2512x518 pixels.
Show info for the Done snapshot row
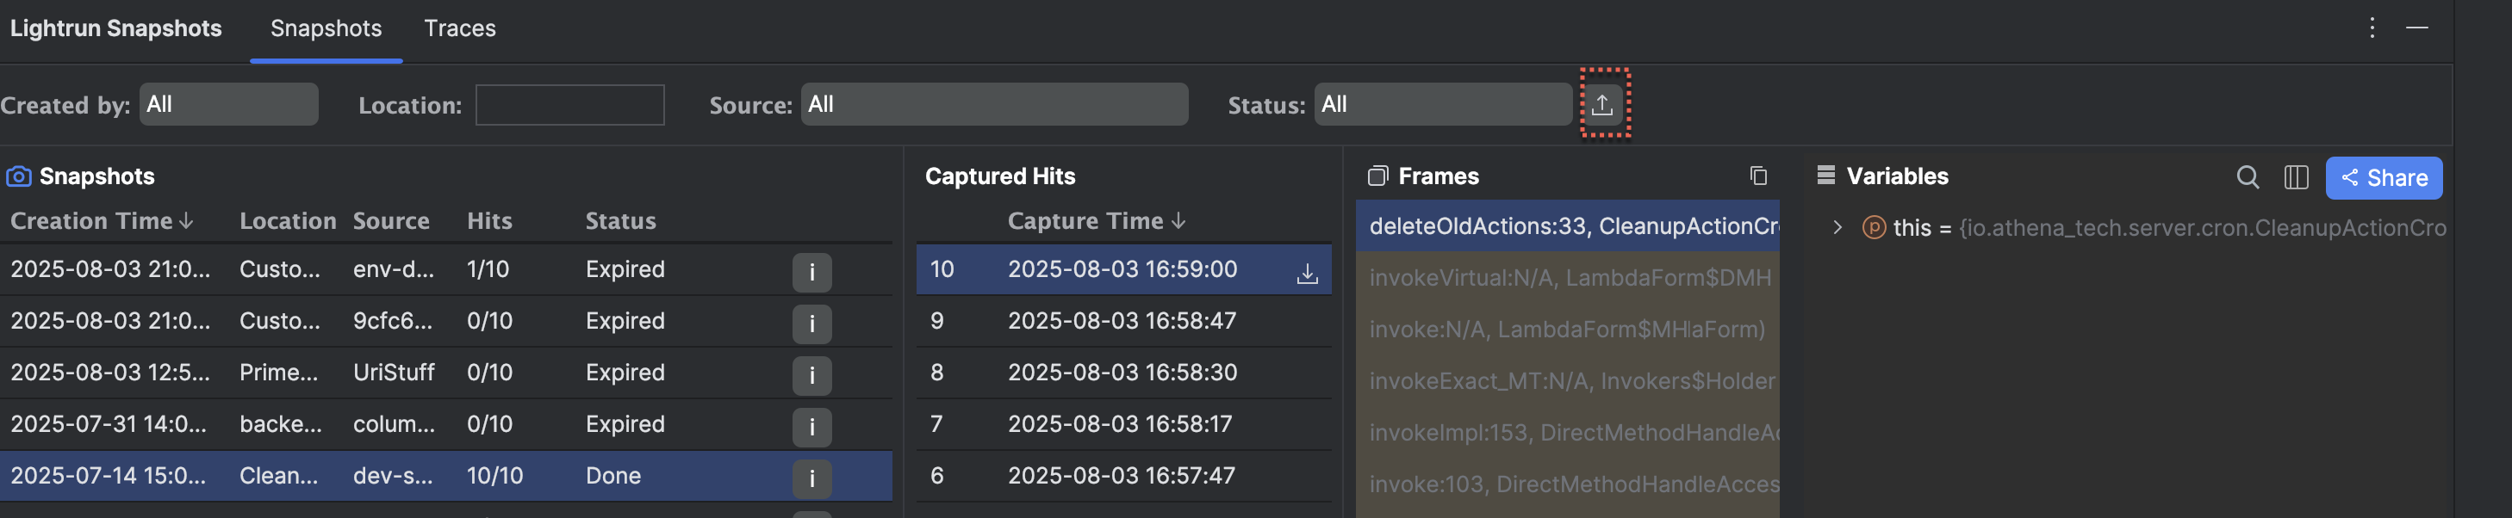tap(811, 478)
